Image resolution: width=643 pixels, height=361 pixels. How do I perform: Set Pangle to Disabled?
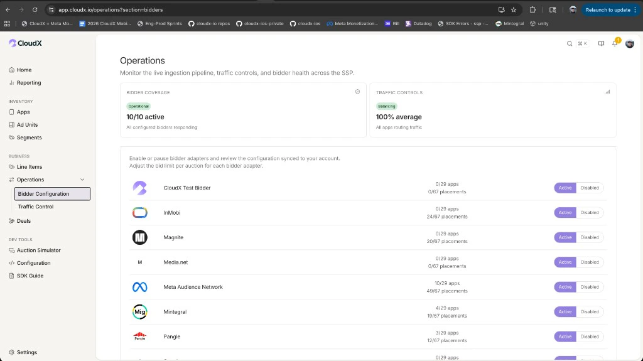[590, 337]
